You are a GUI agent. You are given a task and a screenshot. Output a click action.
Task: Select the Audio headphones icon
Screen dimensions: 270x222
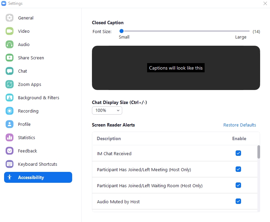tap(10, 45)
